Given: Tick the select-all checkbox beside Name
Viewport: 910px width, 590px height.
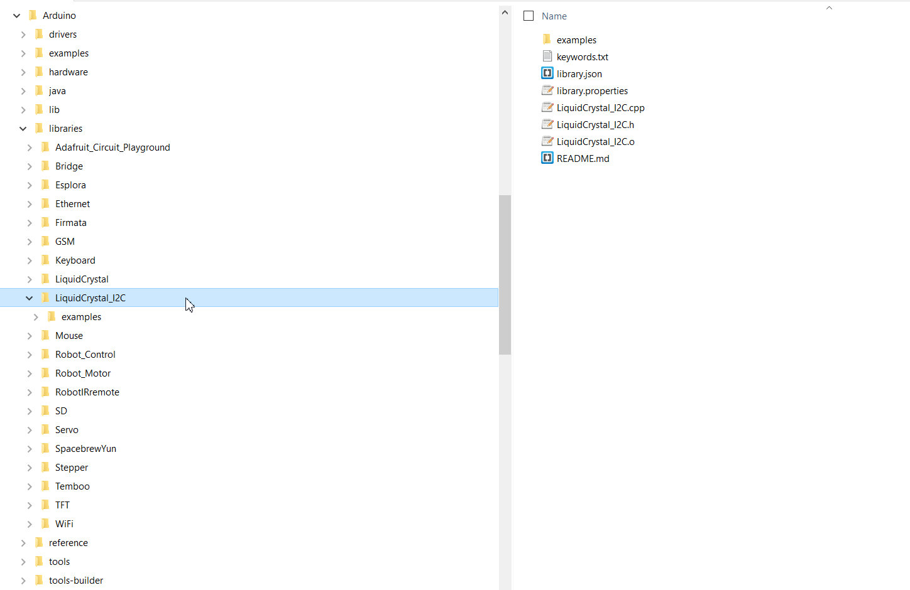Looking at the screenshot, I should [529, 16].
